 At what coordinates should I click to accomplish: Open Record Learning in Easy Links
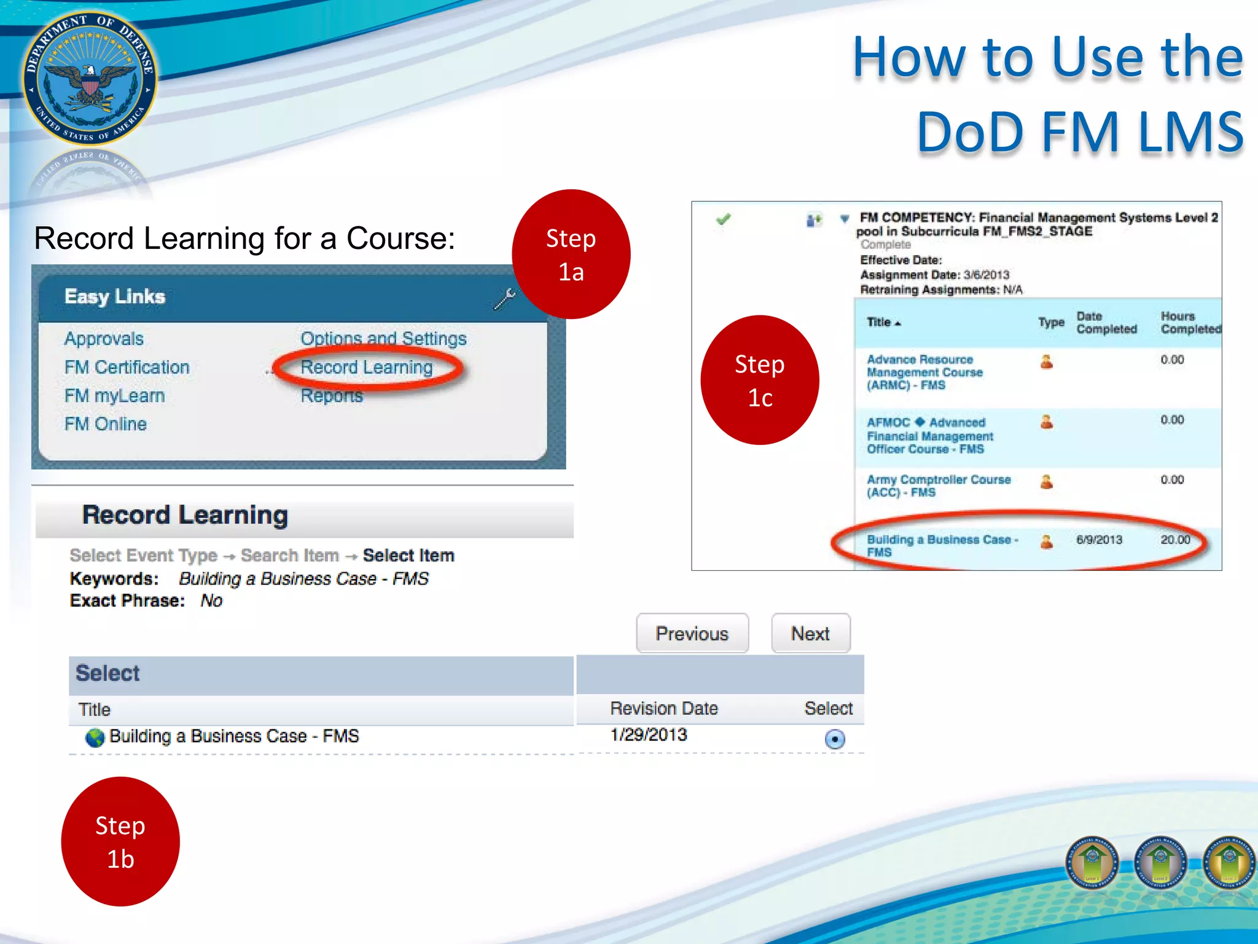367,368
